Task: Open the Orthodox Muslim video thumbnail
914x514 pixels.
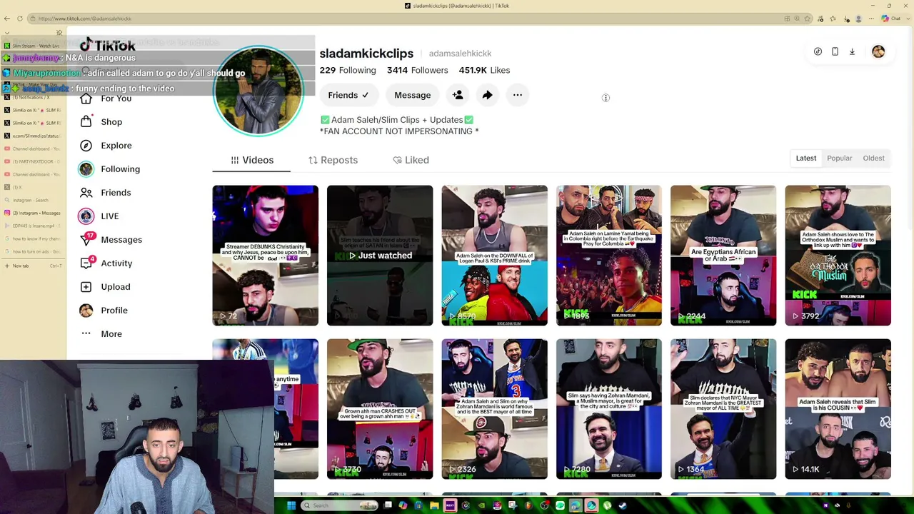Action: [838, 256]
